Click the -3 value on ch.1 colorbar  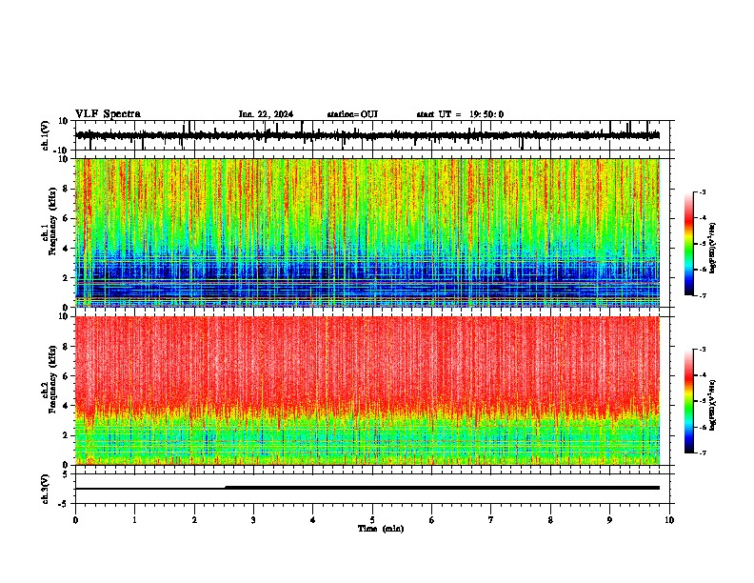coord(702,192)
